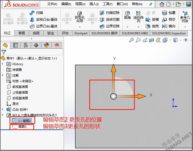The width and height of the screenshot is (193, 151).
Task: Click the hole point at the sketch origin
Action: [113, 96]
